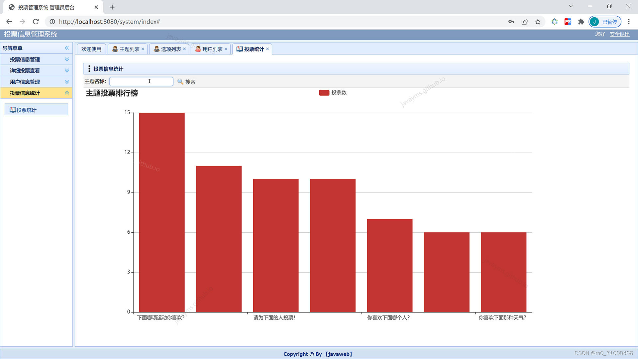
Task: Click the second bar with 11 votes
Action: 219,239
